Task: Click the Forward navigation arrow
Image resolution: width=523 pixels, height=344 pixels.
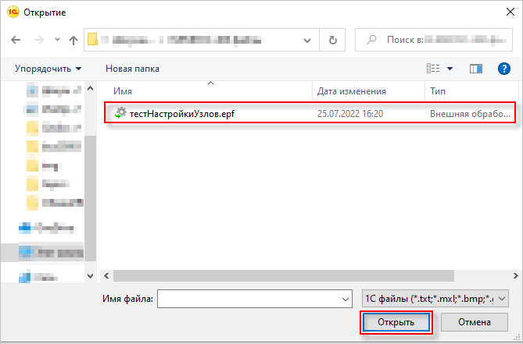Action: coord(38,40)
